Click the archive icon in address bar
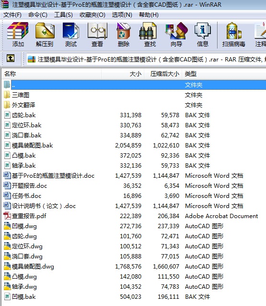266x306 pixels. (x=32, y=60)
